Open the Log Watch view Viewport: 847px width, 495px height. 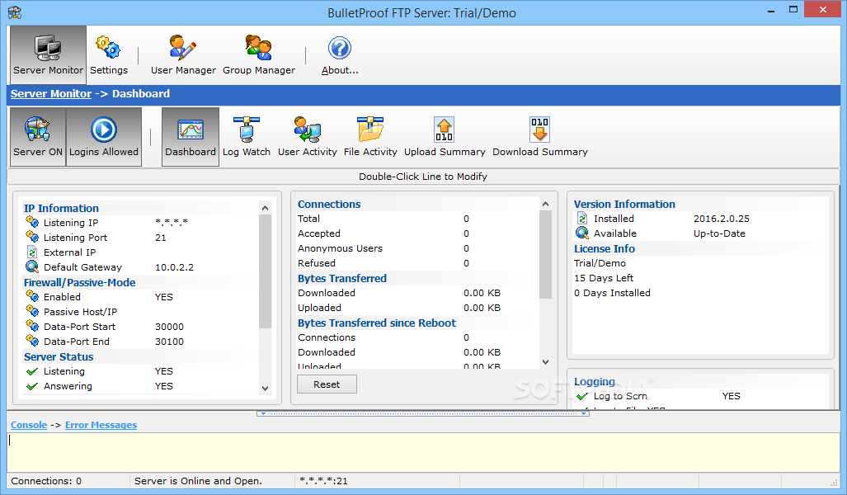(x=247, y=137)
